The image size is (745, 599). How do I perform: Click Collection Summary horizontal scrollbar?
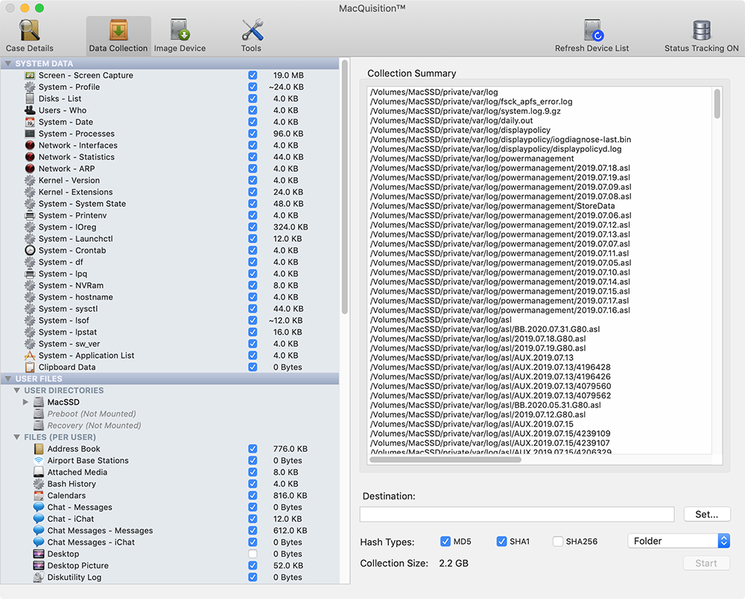tap(446, 459)
